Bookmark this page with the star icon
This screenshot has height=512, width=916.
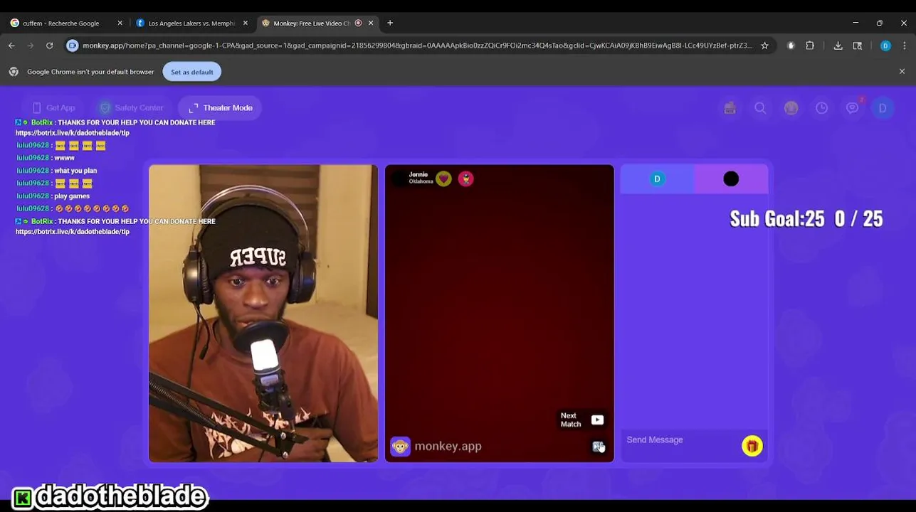(x=764, y=46)
